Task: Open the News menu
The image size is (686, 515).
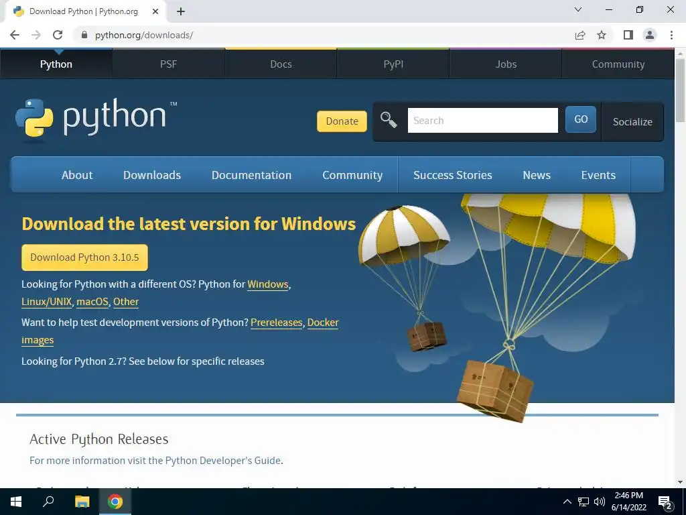Action: pyautogui.click(x=537, y=175)
